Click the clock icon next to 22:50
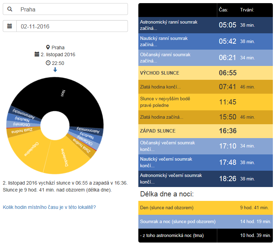Image resolution: width=276 pixels, height=246 pixels. click(x=48, y=63)
